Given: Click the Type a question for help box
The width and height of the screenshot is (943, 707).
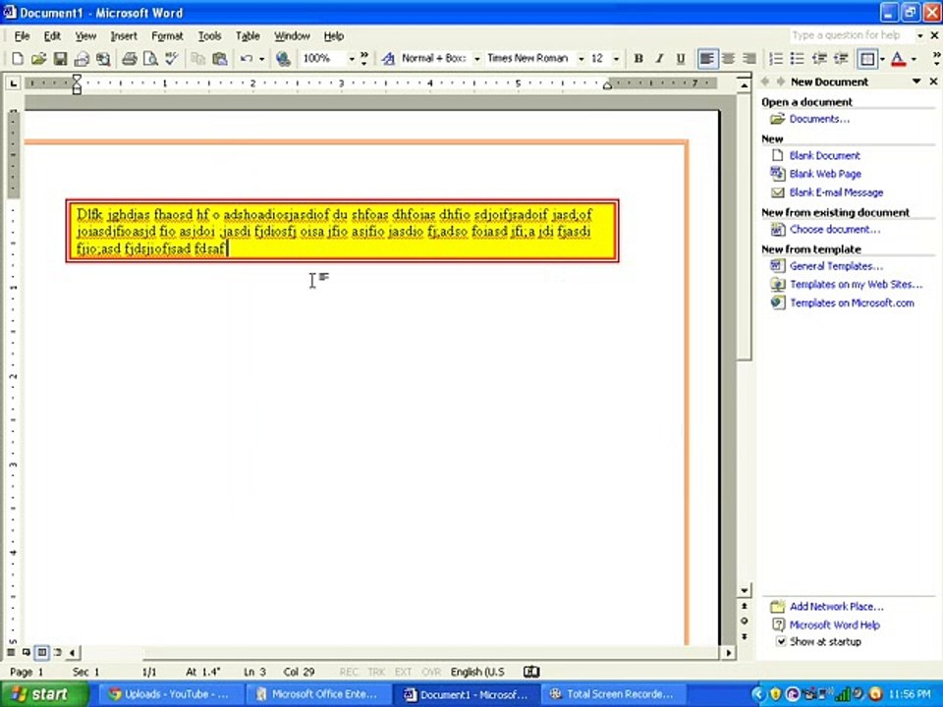Looking at the screenshot, I should tap(851, 35).
